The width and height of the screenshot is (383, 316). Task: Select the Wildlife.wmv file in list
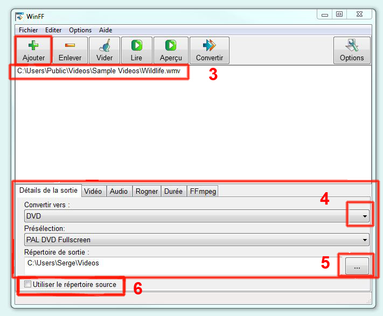102,71
